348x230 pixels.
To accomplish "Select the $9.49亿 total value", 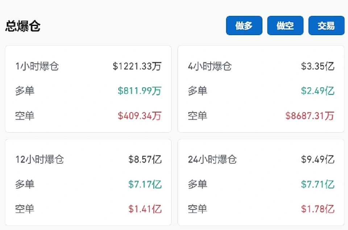I will point(318,159).
